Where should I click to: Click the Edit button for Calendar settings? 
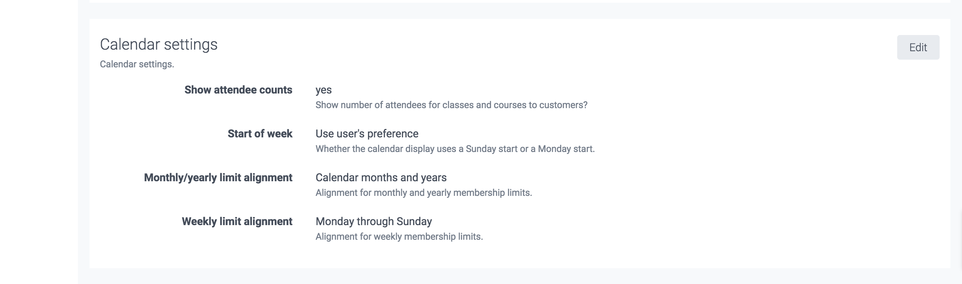[918, 47]
